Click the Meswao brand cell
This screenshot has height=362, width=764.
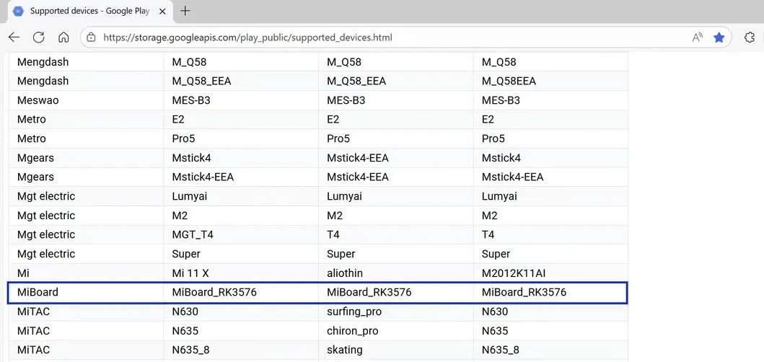(38, 100)
